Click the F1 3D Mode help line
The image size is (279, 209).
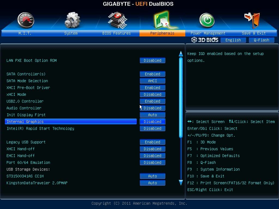201,142
